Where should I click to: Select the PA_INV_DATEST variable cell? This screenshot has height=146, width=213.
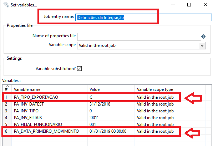coord(50,104)
